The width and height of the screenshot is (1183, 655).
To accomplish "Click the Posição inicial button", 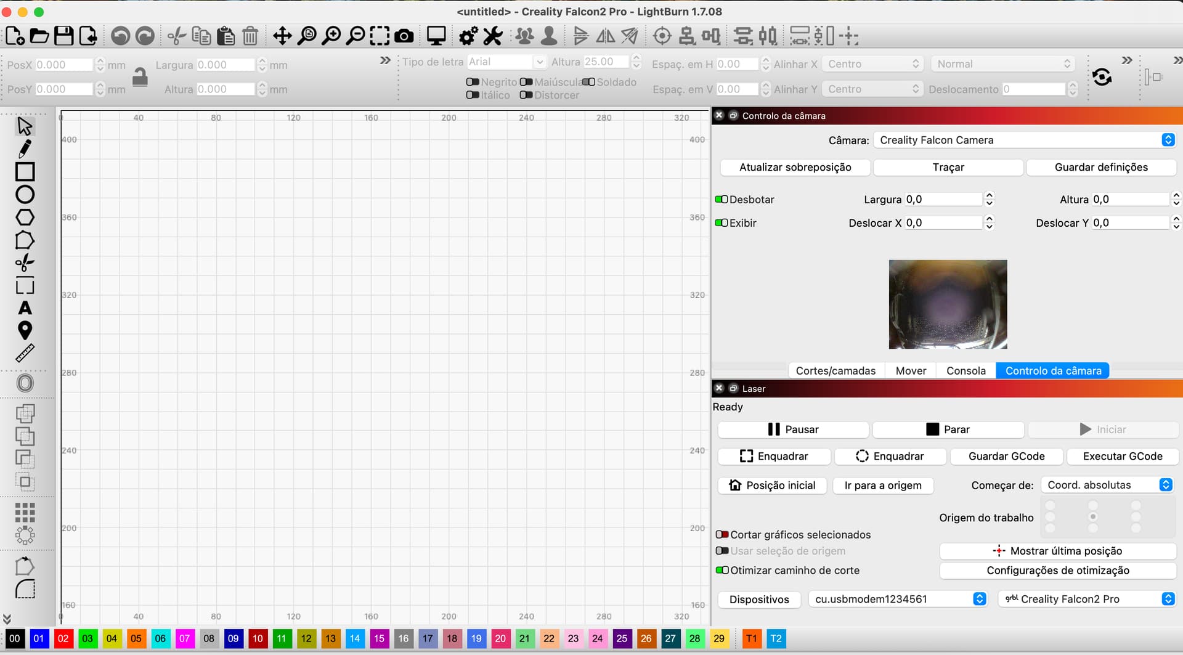I will (x=772, y=486).
